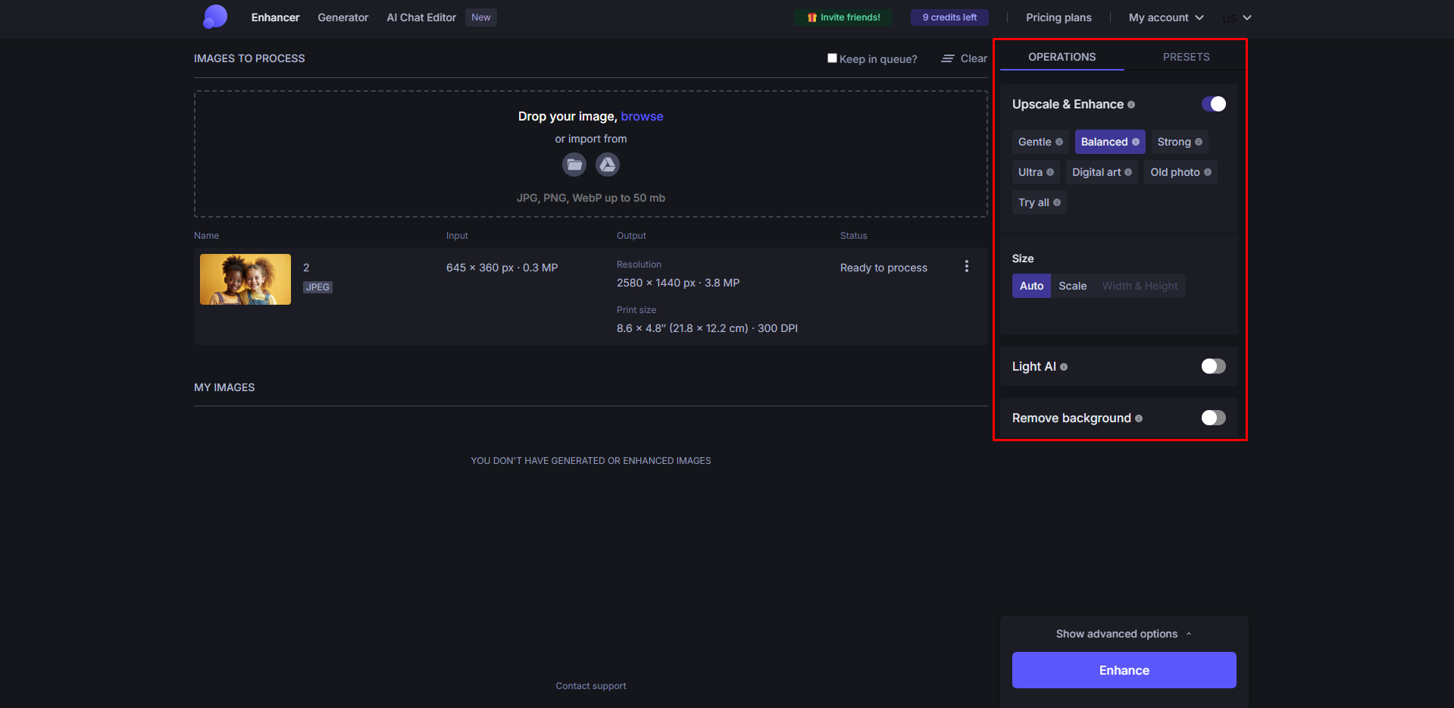The image size is (1454, 708).
Task: Click the print size 8.6 × 4.8" text
Action: [x=707, y=328]
